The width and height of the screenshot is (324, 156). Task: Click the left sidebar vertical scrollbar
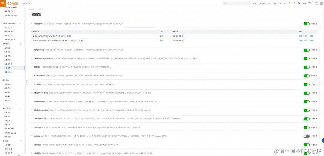[25, 97]
